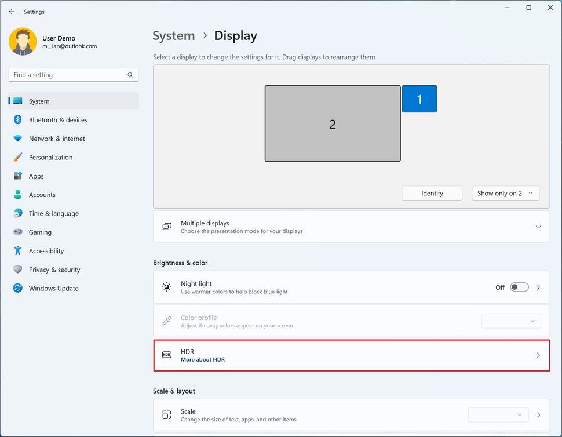Open the Privacy & security shield icon
The width and height of the screenshot is (562, 437).
pos(17,270)
